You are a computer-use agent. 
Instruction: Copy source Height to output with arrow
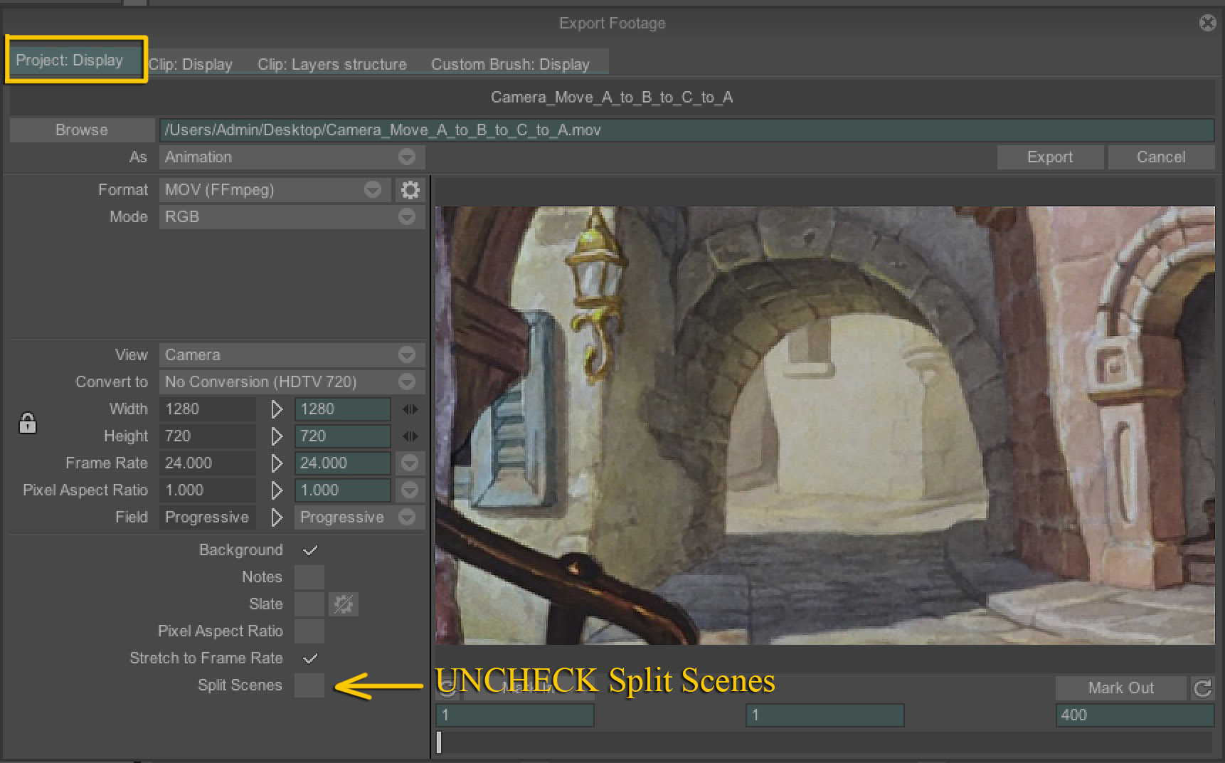point(277,436)
